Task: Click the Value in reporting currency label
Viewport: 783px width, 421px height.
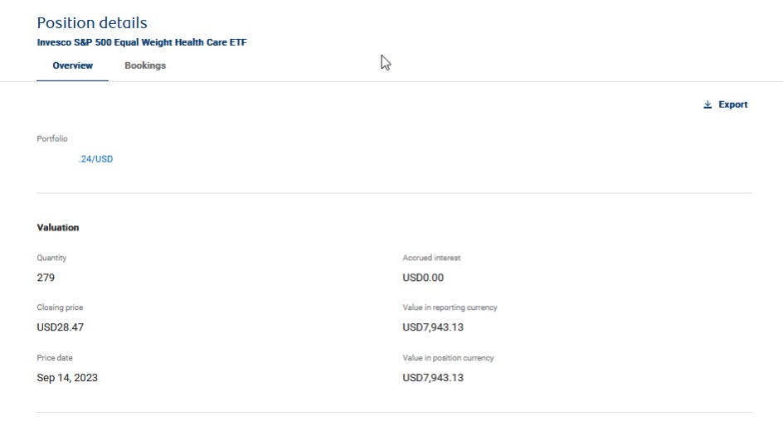Action: [450, 307]
